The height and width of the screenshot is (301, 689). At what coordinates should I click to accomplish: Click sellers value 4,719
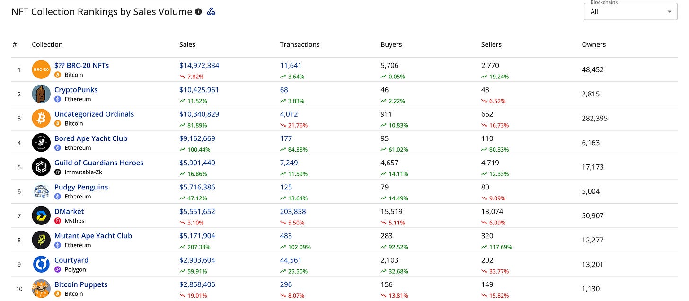coord(490,163)
